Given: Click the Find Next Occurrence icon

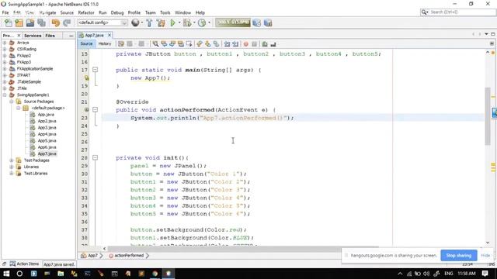Looking at the screenshot, I should [x=172, y=44].
